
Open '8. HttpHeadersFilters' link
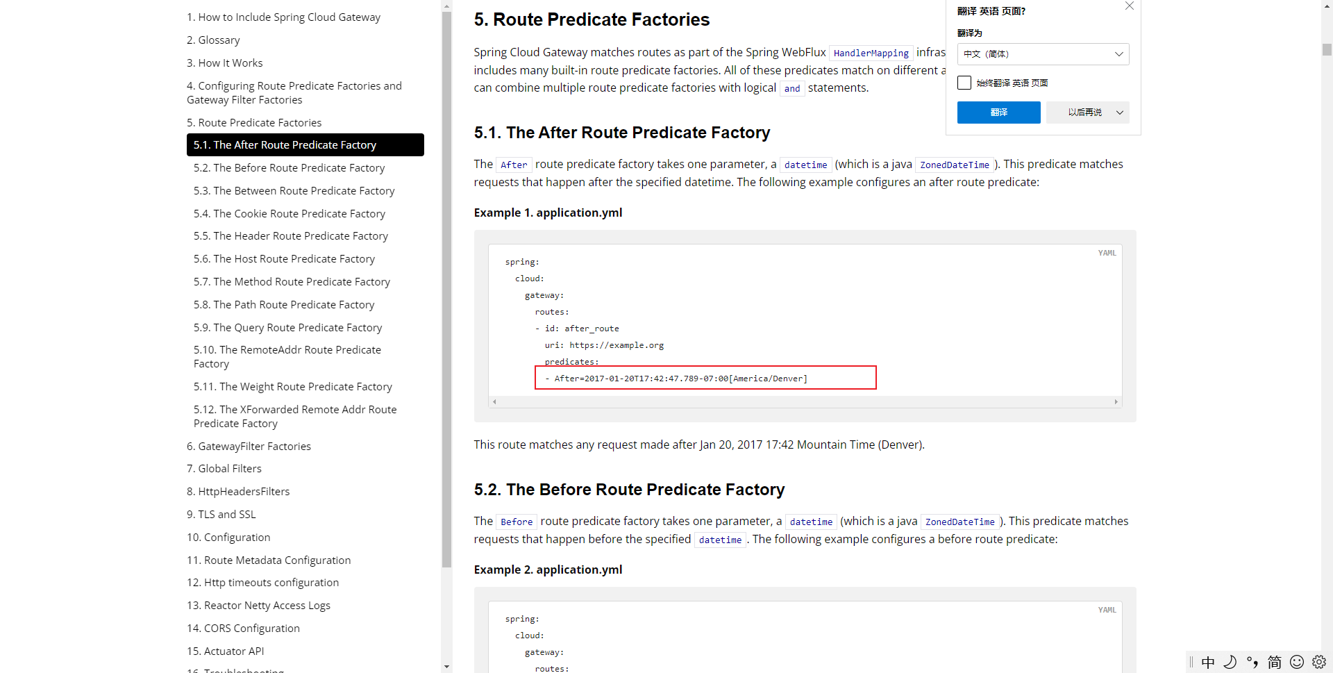(x=238, y=492)
